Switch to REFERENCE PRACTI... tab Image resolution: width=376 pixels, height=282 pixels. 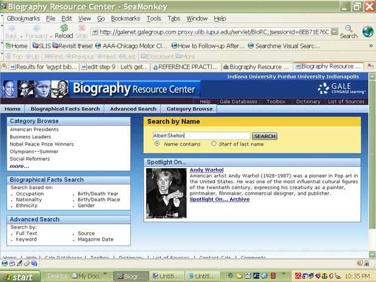pyautogui.click(x=186, y=67)
